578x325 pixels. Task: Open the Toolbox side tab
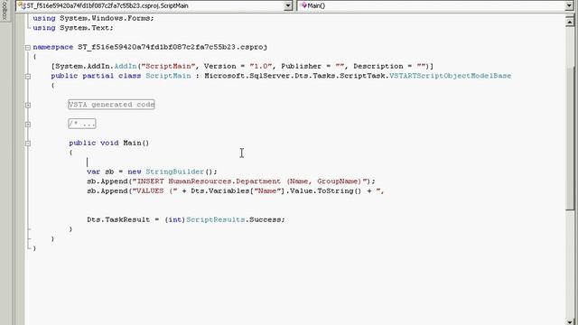pyautogui.click(x=5, y=10)
